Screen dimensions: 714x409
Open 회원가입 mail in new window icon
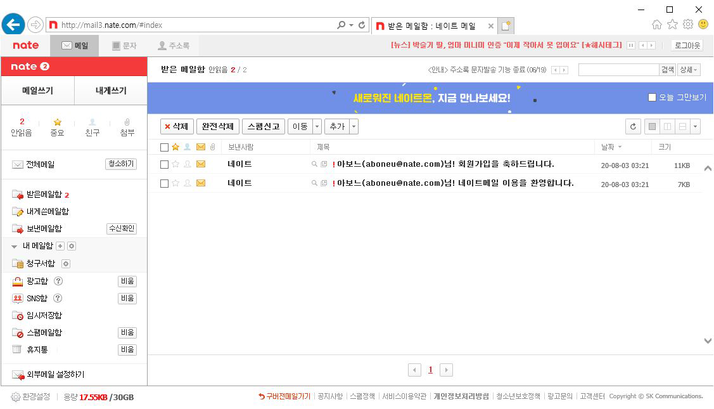[324, 164]
